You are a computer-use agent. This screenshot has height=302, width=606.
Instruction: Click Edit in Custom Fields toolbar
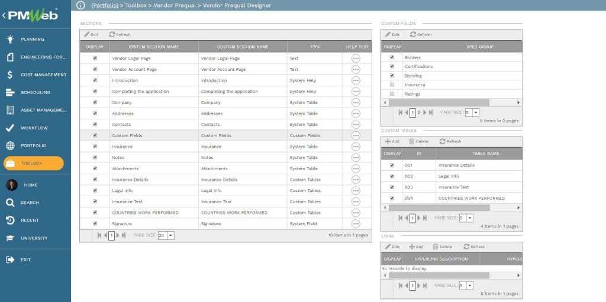392,34
